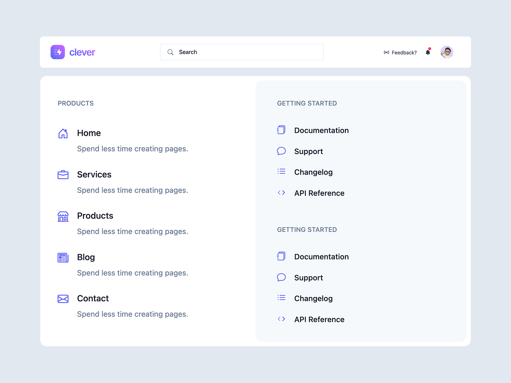The width and height of the screenshot is (511, 383).
Task: Select the Blog menu item title
Action: point(86,257)
